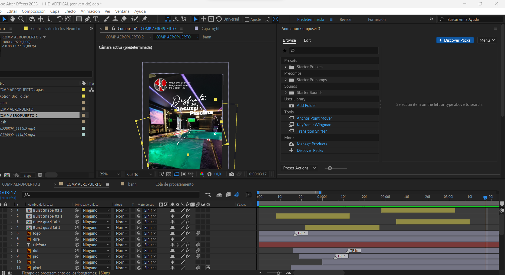Screen dimensions: 505x275
Task: Open blending mode dropdown for dire layer
Action: point(121,239)
